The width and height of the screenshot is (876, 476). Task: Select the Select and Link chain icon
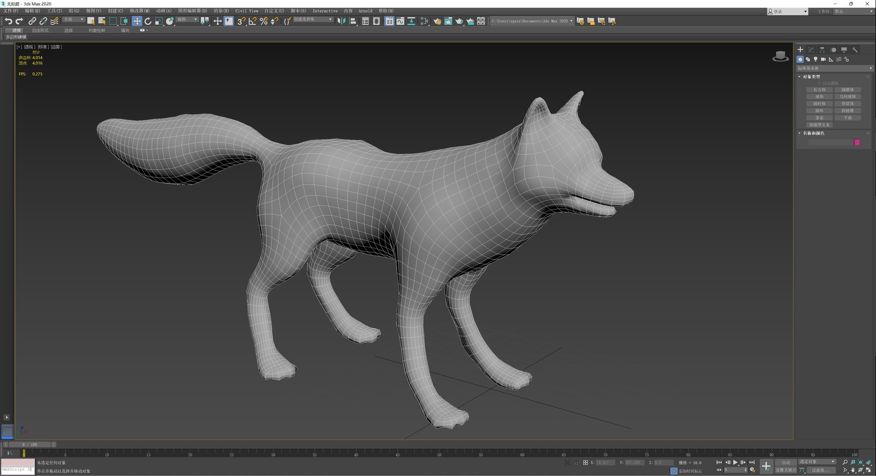[32, 21]
